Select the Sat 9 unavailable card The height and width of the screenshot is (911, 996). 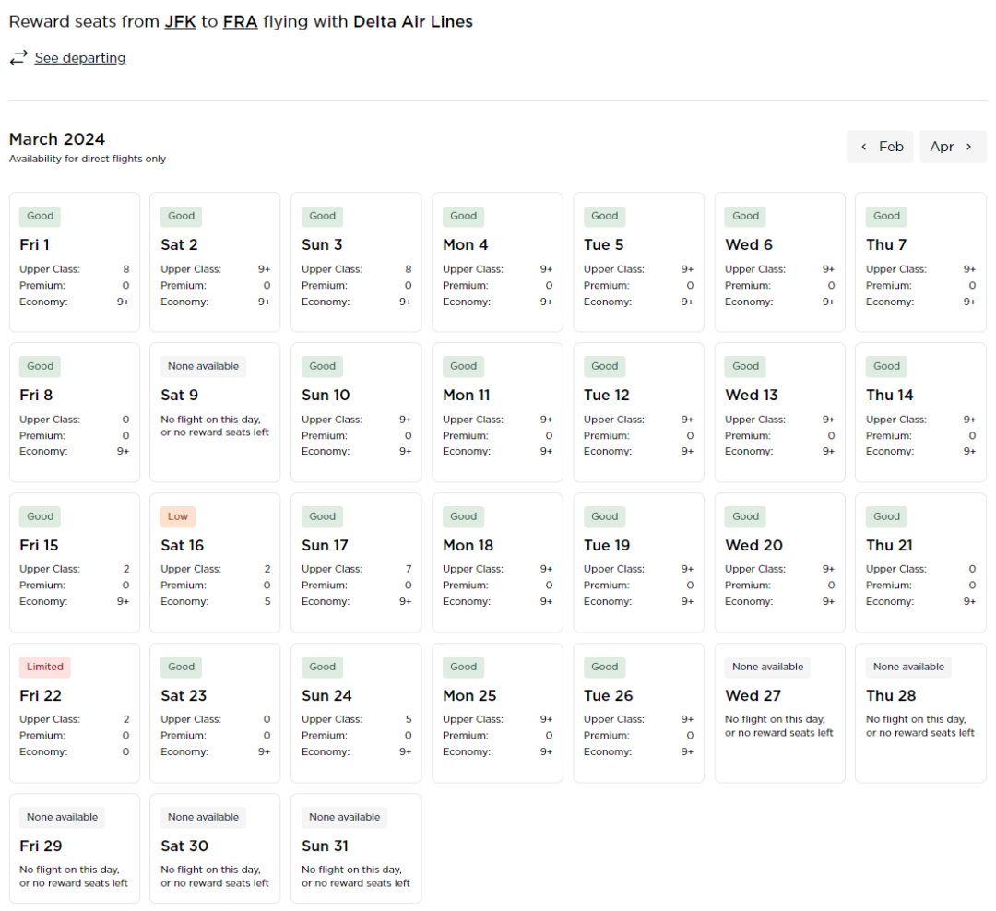coord(215,412)
